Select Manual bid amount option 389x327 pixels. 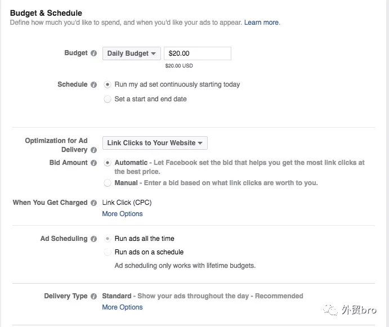pyautogui.click(x=107, y=183)
